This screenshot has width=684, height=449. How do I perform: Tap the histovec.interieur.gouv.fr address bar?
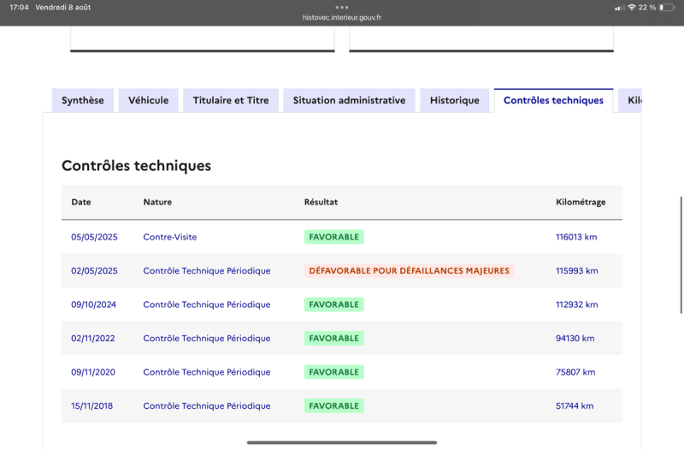(342, 17)
